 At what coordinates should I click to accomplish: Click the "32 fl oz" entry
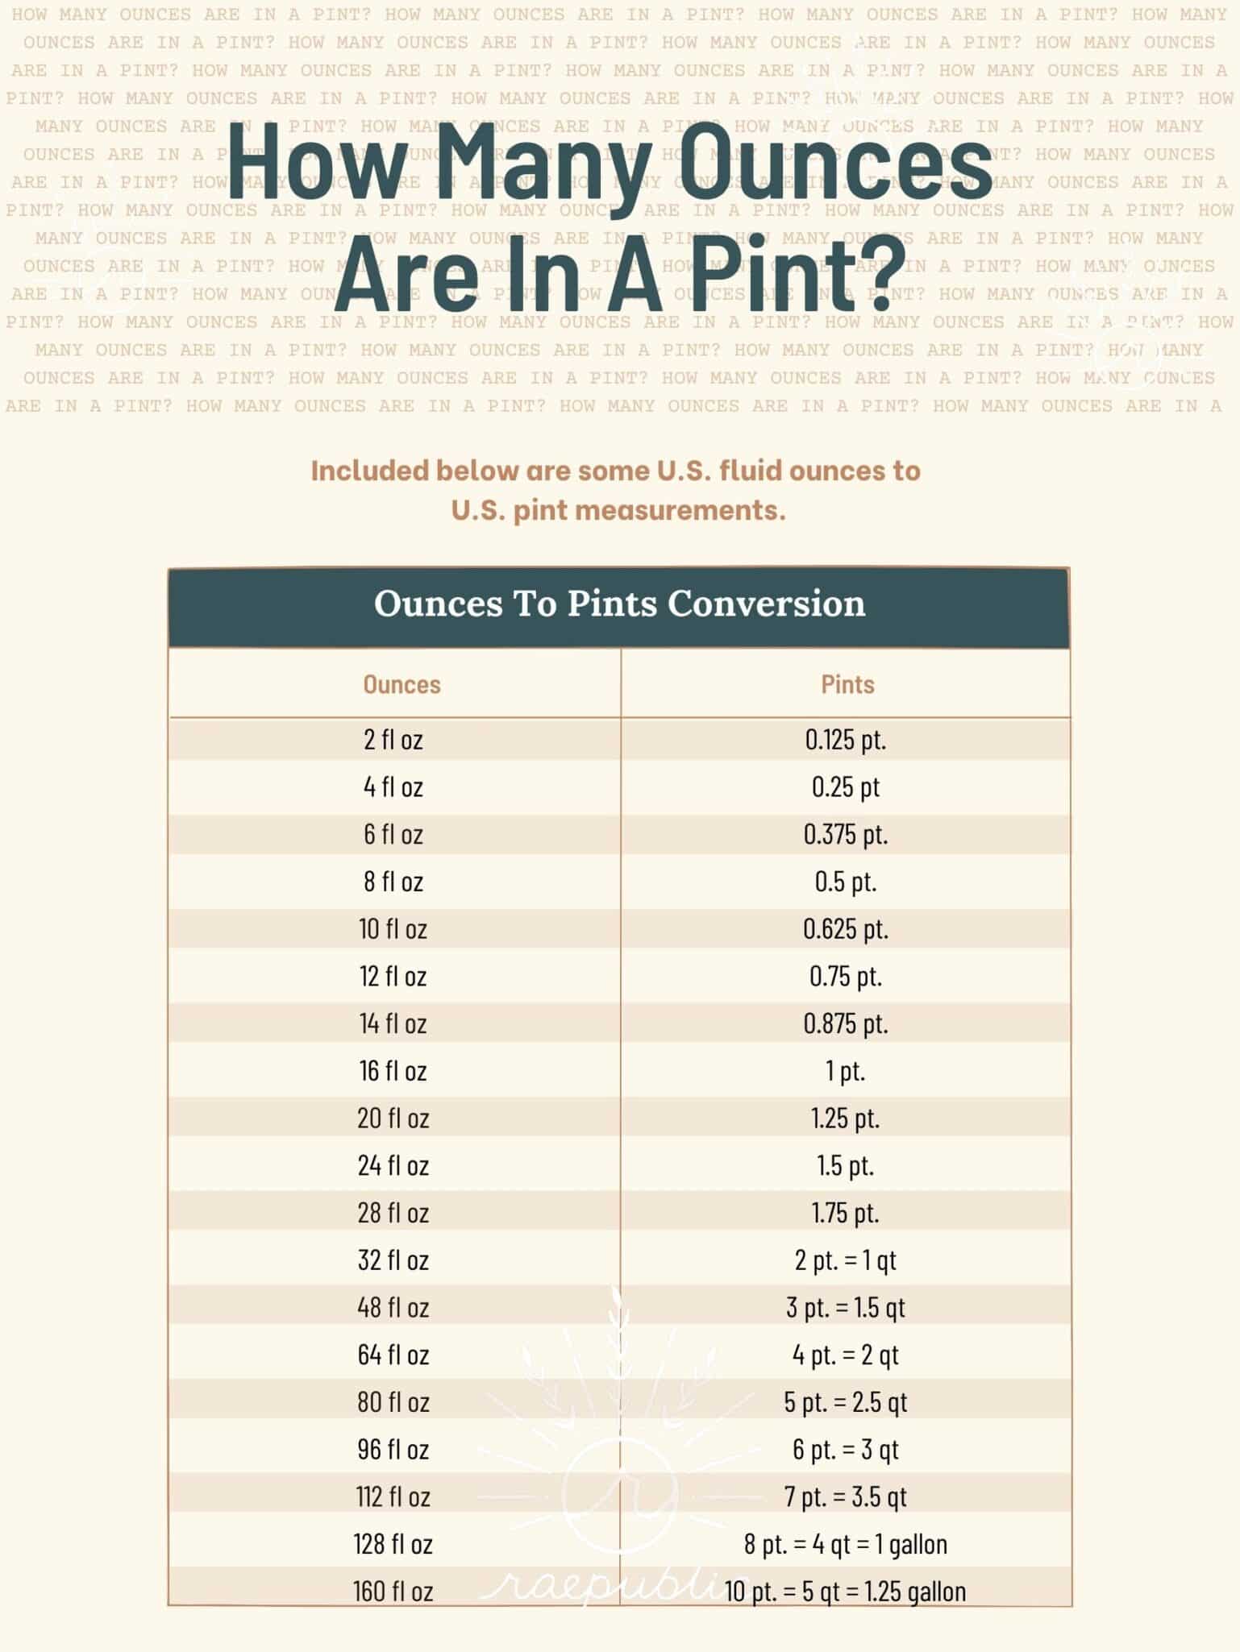point(393,1260)
